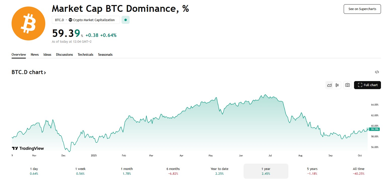Select the Year to date range

219,171
